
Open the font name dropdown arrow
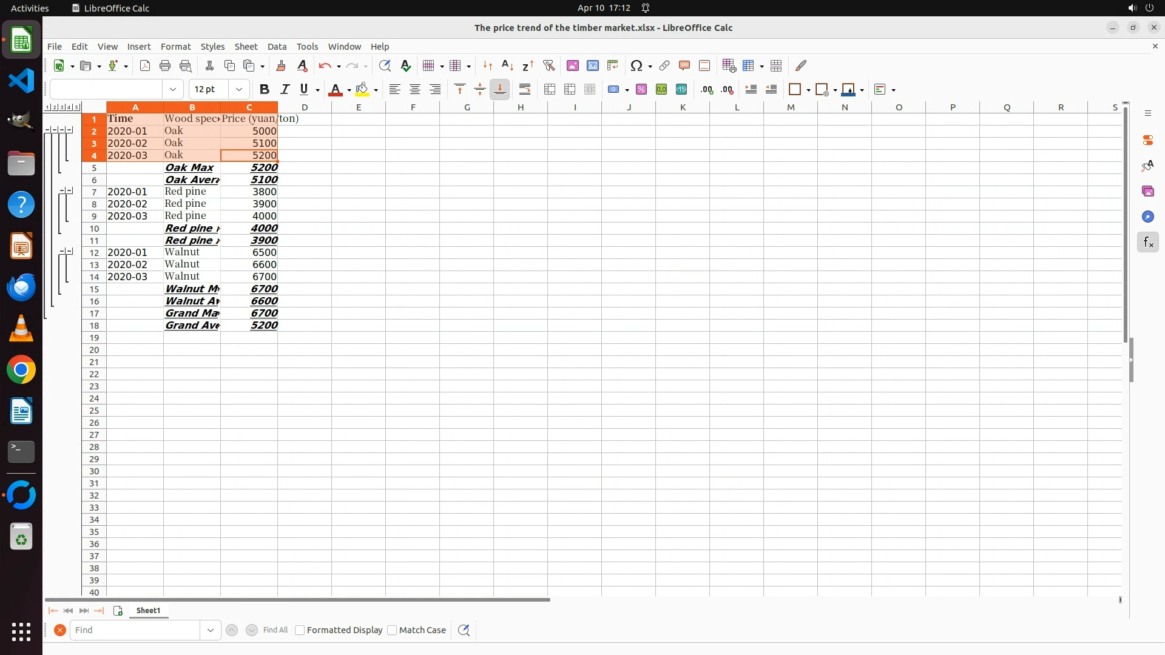(173, 89)
